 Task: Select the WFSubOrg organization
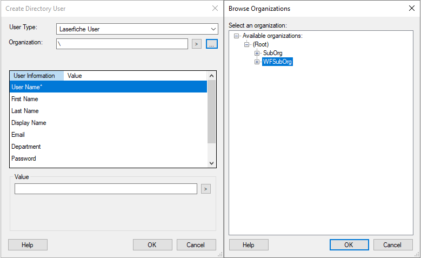pos(277,62)
